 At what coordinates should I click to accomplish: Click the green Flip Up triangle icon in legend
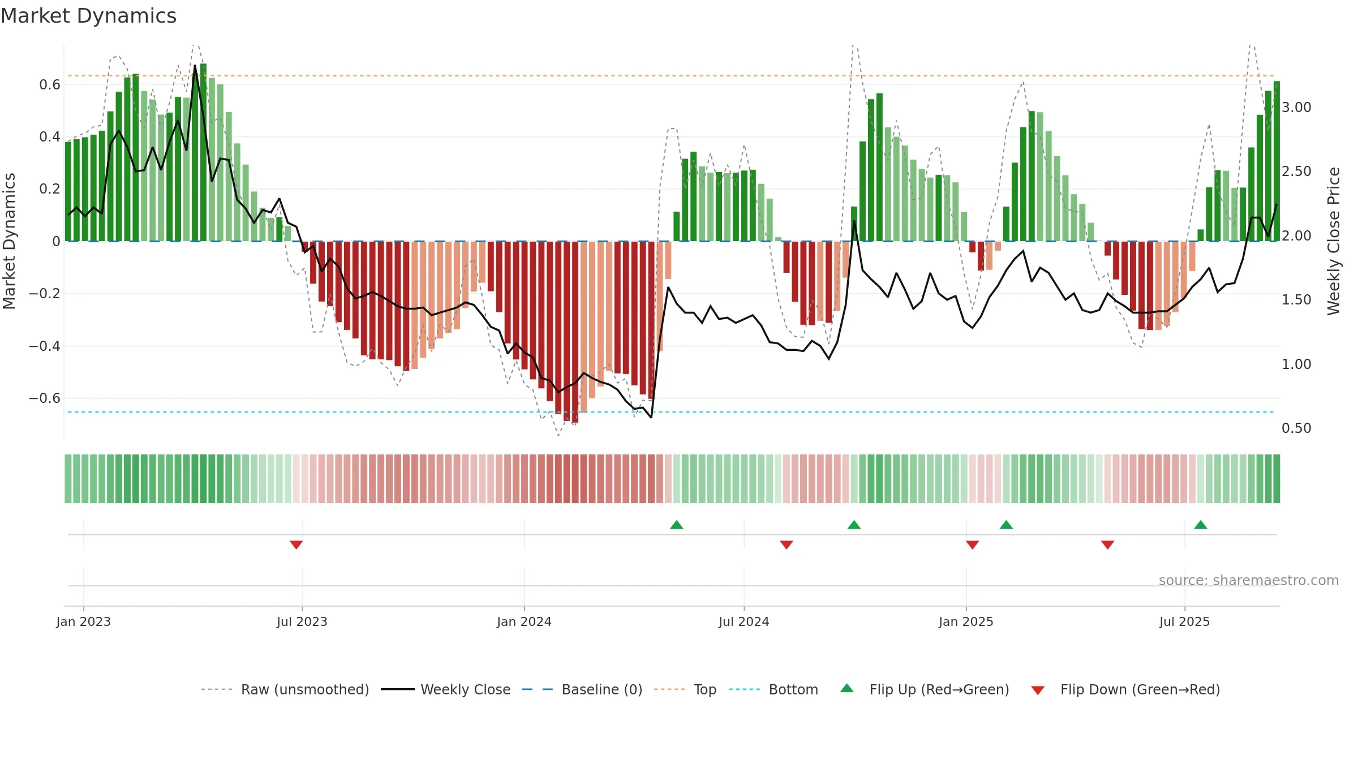click(847, 688)
